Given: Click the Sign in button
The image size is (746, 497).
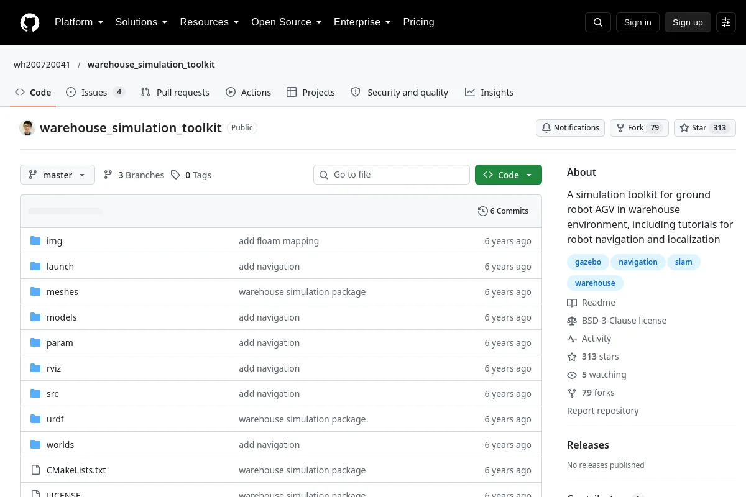Looking at the screenshot, I should pyautogui.click(x=638, y=22).
